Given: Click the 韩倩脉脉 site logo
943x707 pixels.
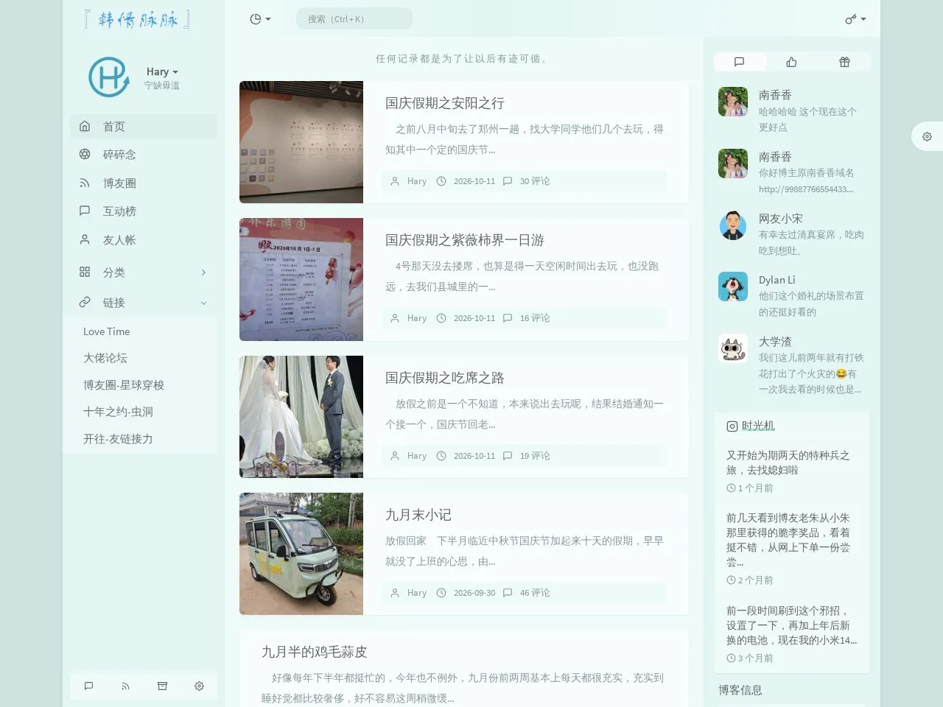Looking at the screenshot, I should pos(137,19).
